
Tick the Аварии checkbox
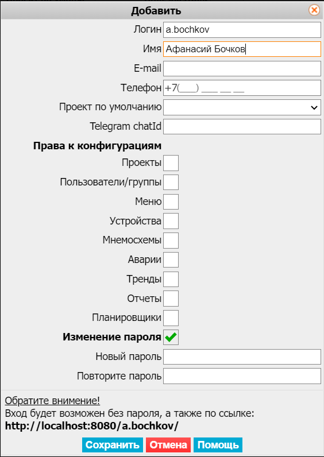pyautogui.click(x=171, y=260)
